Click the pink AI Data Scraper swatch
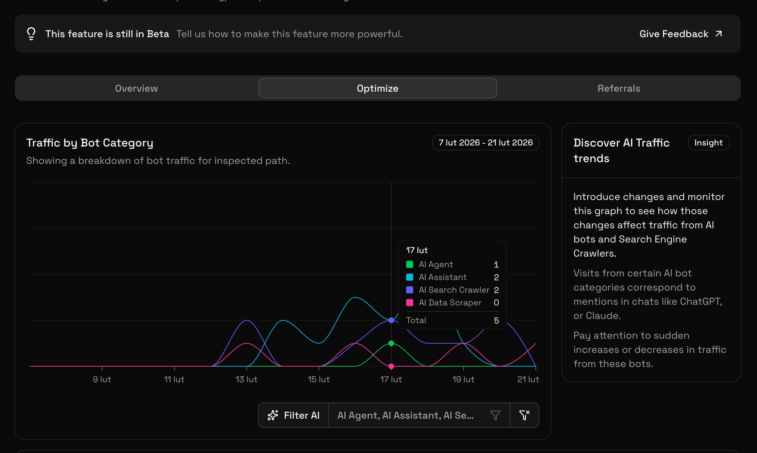757x453 pixels. 410,303
